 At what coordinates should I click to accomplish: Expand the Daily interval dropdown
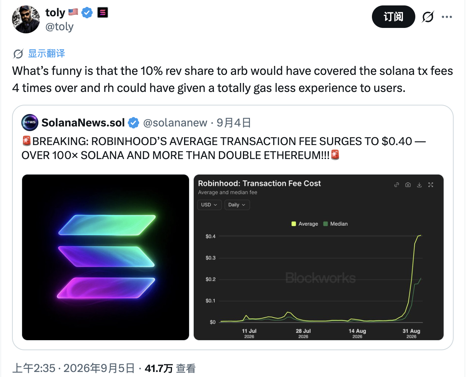point(237,205)
